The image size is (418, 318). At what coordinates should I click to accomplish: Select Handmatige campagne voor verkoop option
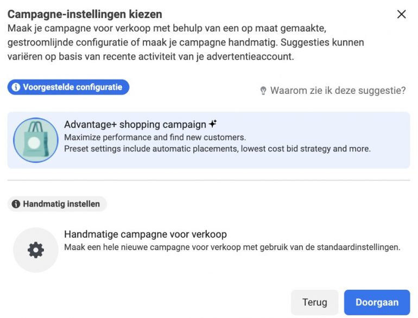pos(209,250)
